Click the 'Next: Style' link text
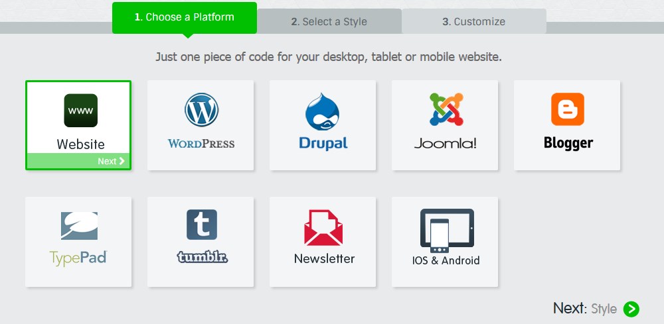This screenshot has height=324, width=664. point(585,309)
